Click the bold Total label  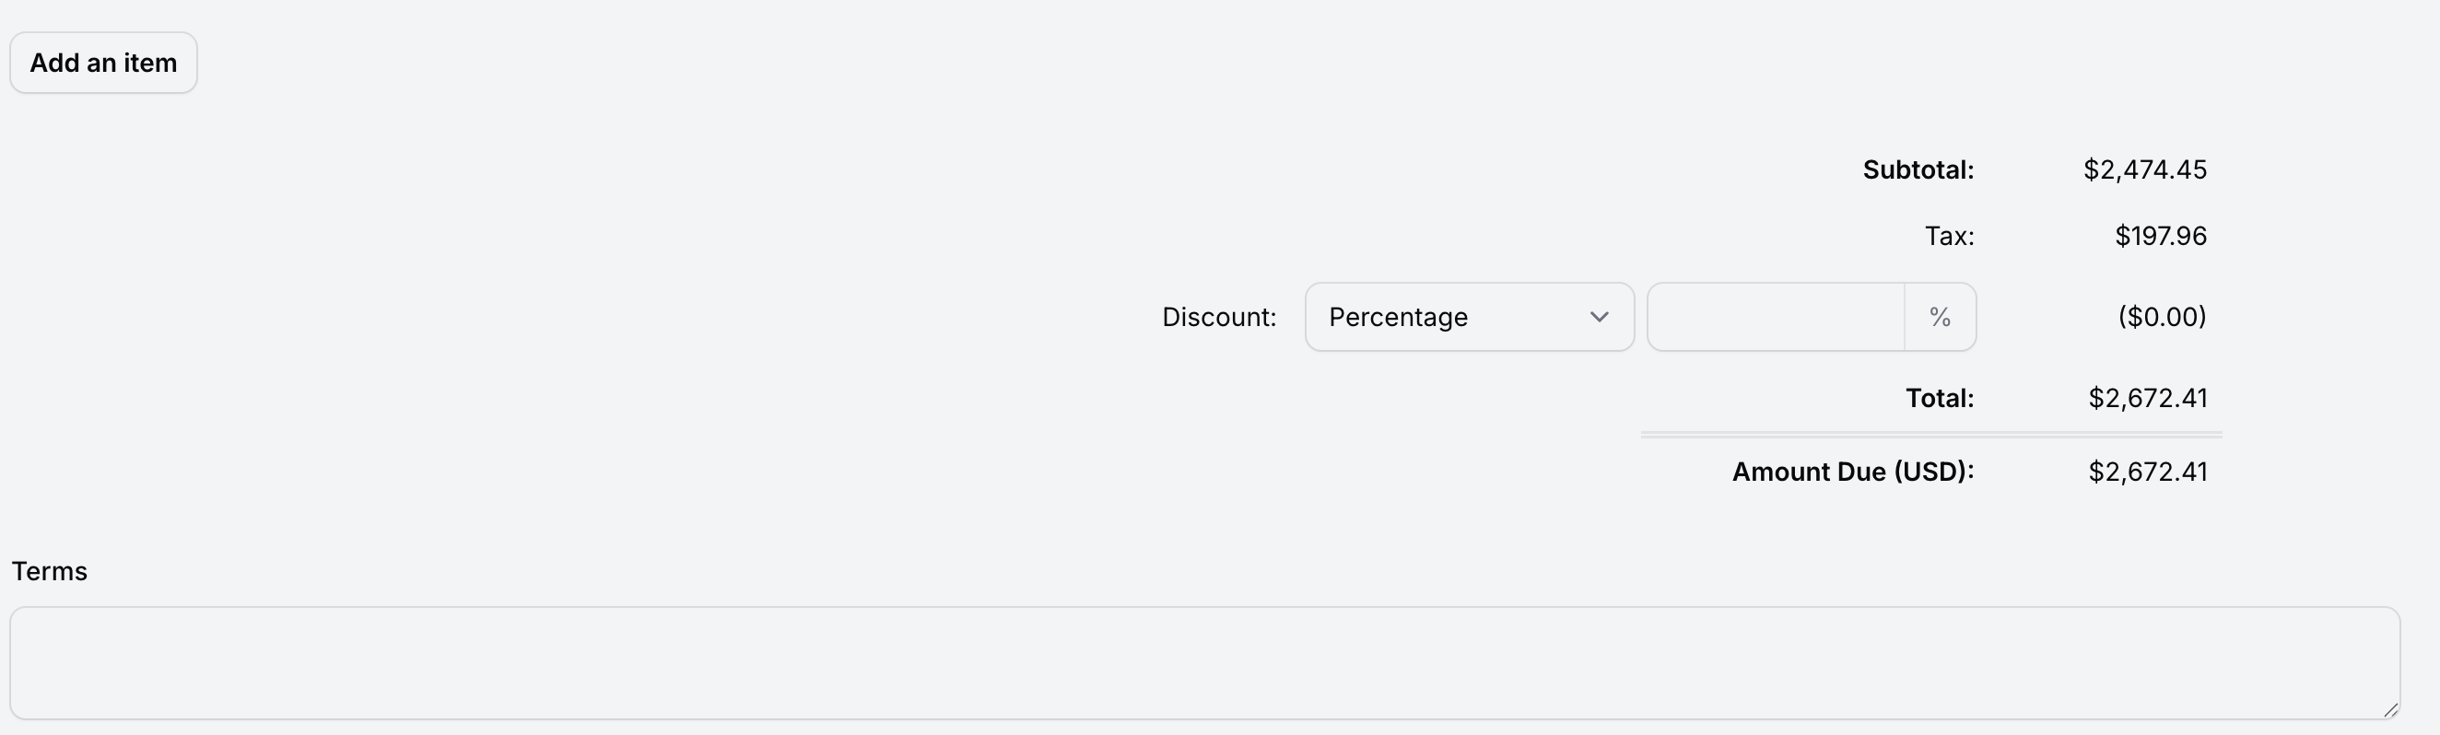[x=1939, y=398]
